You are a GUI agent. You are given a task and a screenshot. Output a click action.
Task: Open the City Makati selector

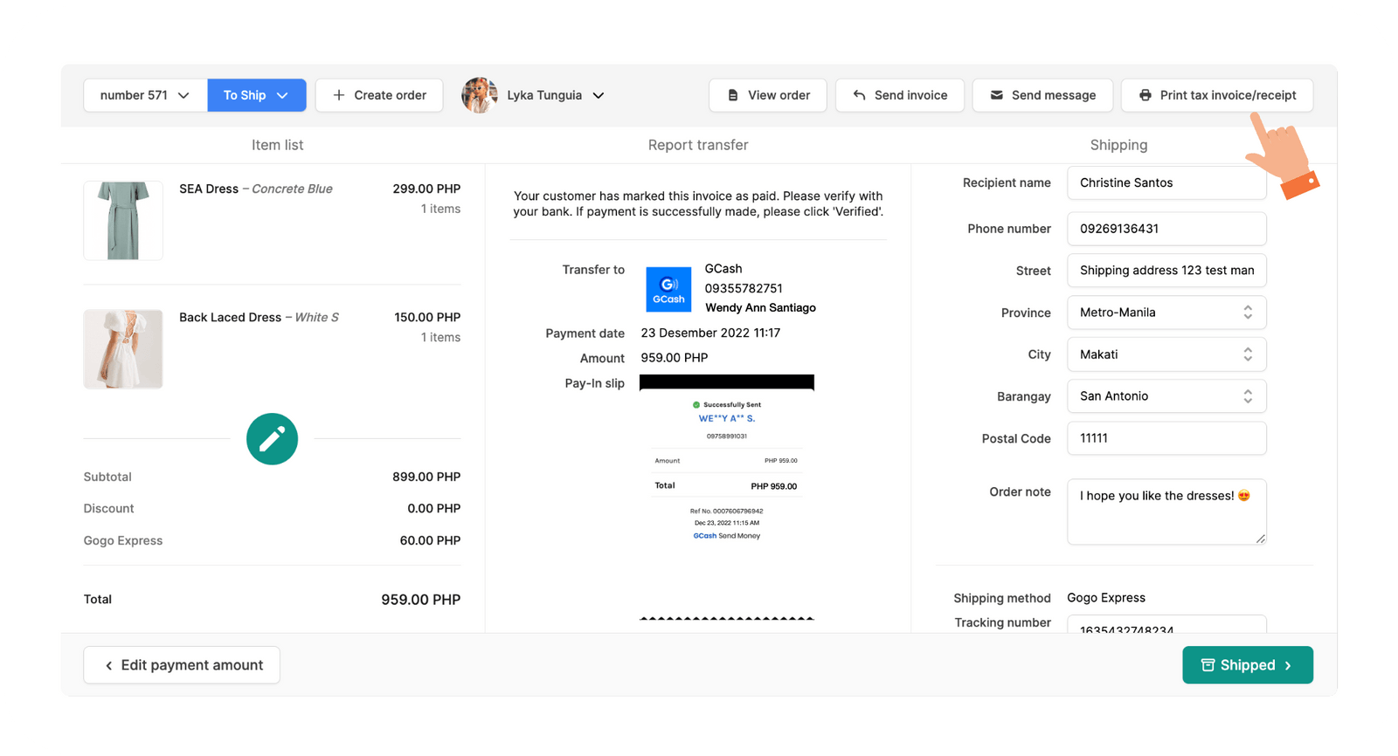click(x=1166, y=354)
